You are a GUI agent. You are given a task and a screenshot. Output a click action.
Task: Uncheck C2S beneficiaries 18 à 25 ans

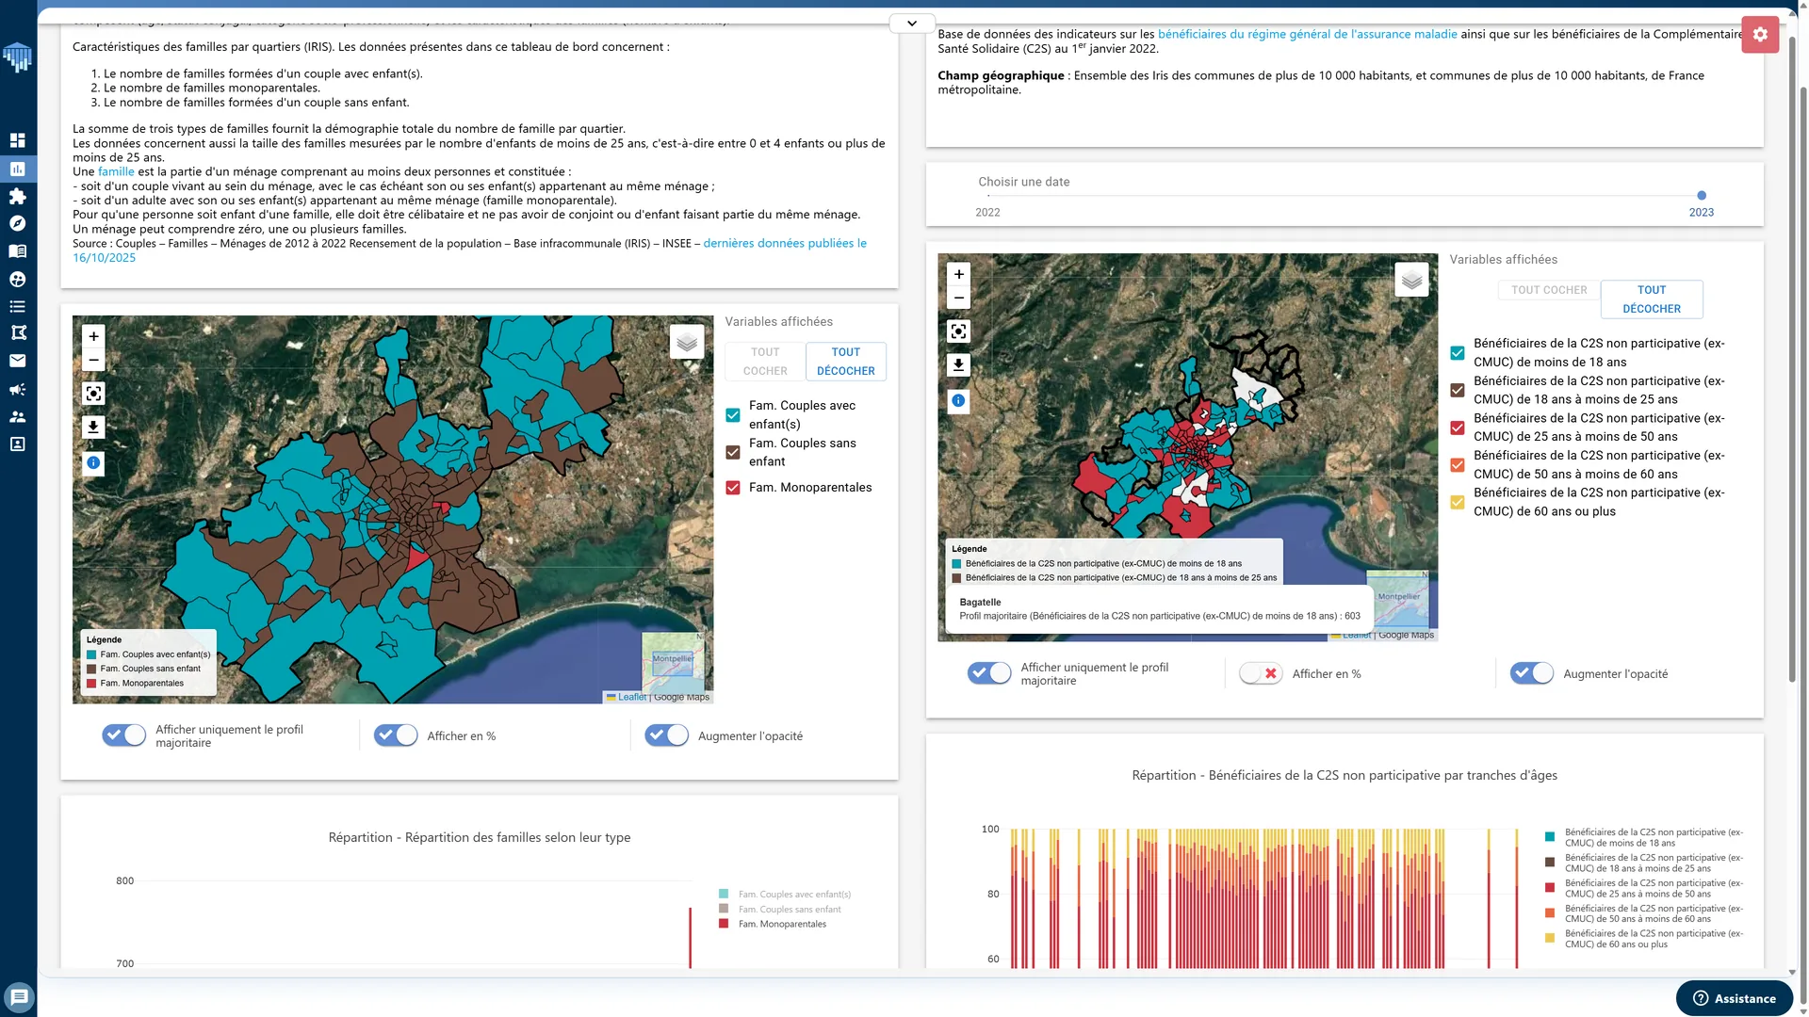1458,390
